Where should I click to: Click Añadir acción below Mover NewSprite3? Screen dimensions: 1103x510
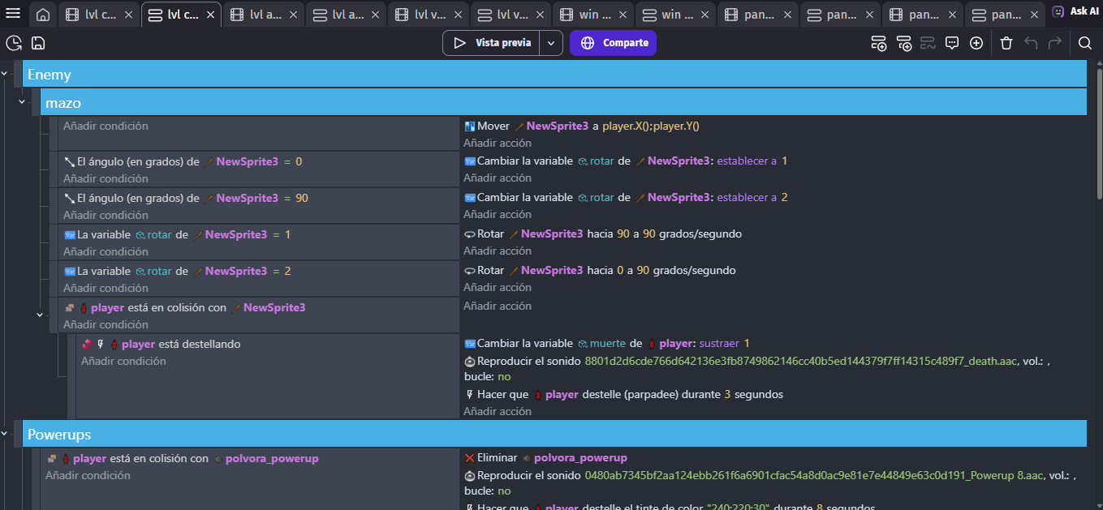(497, 143)
